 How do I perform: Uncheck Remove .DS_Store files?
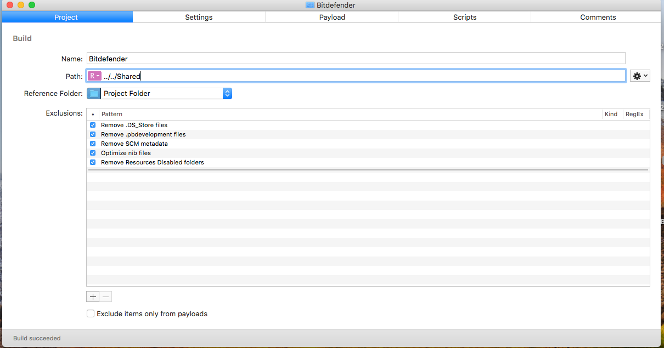point(93,125)
